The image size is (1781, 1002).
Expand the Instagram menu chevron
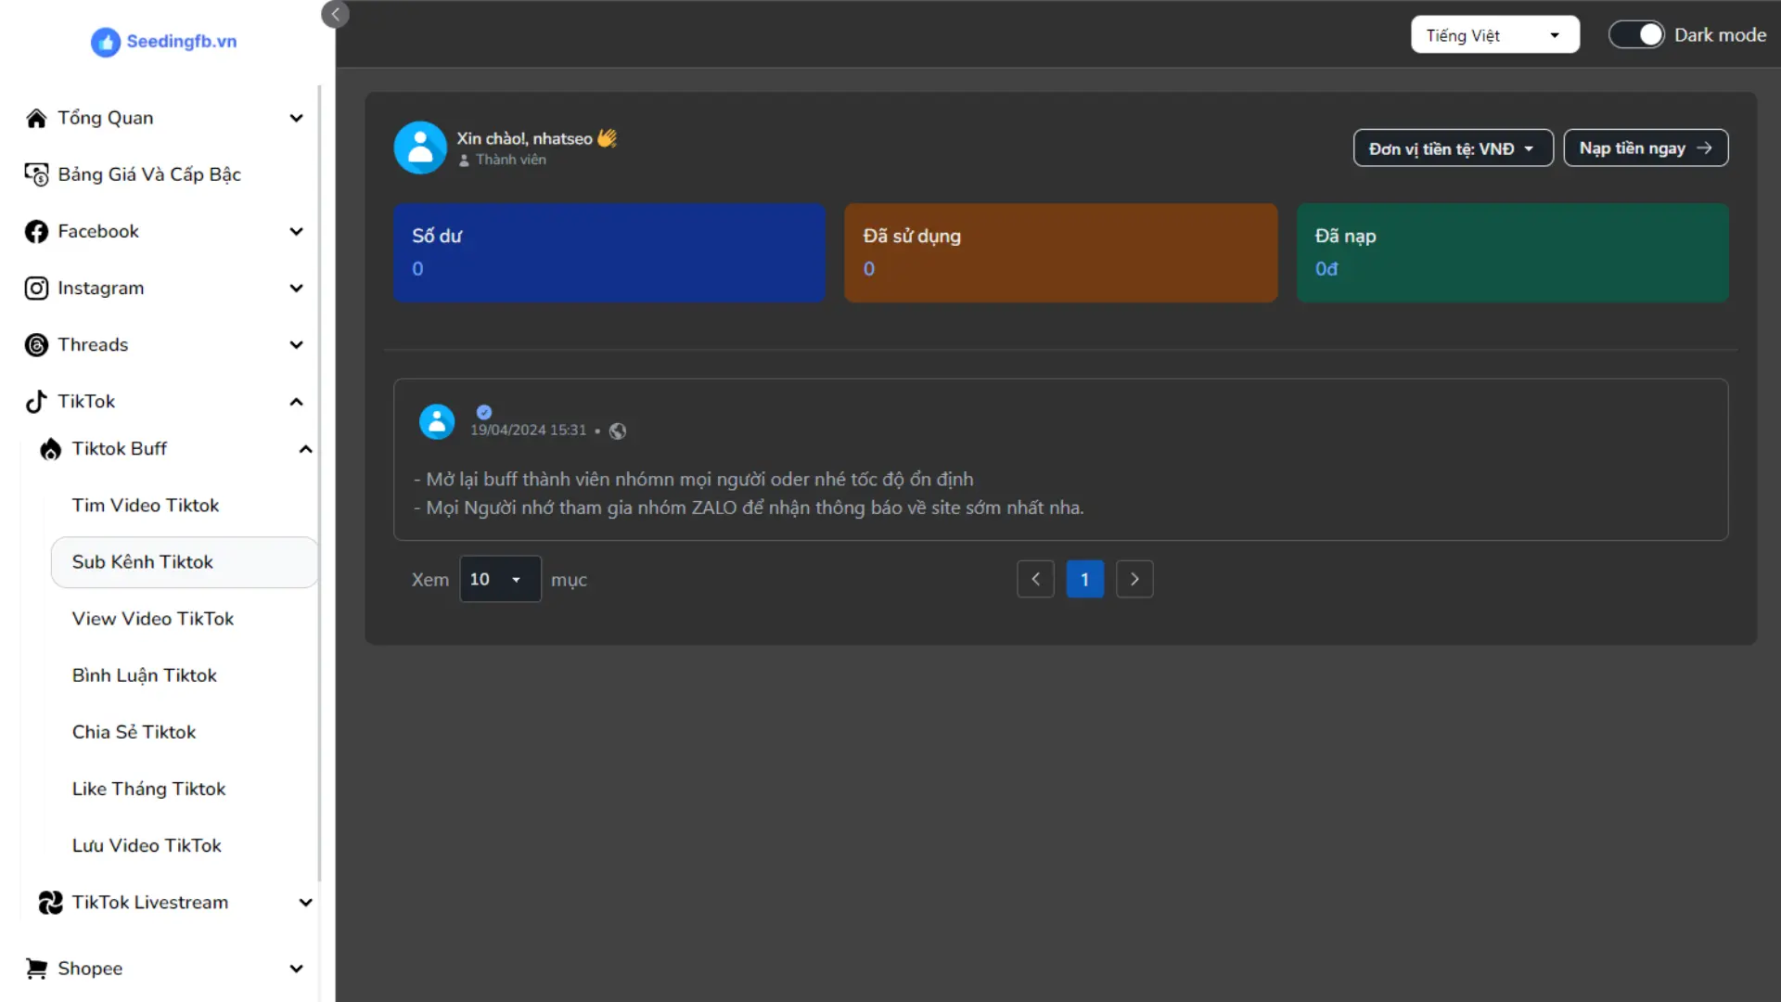(296, 289)
